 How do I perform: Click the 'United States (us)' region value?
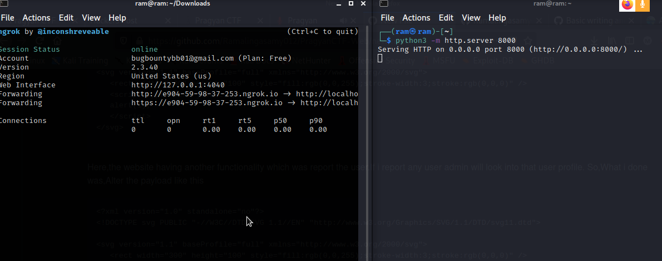[x=171, y=76]
